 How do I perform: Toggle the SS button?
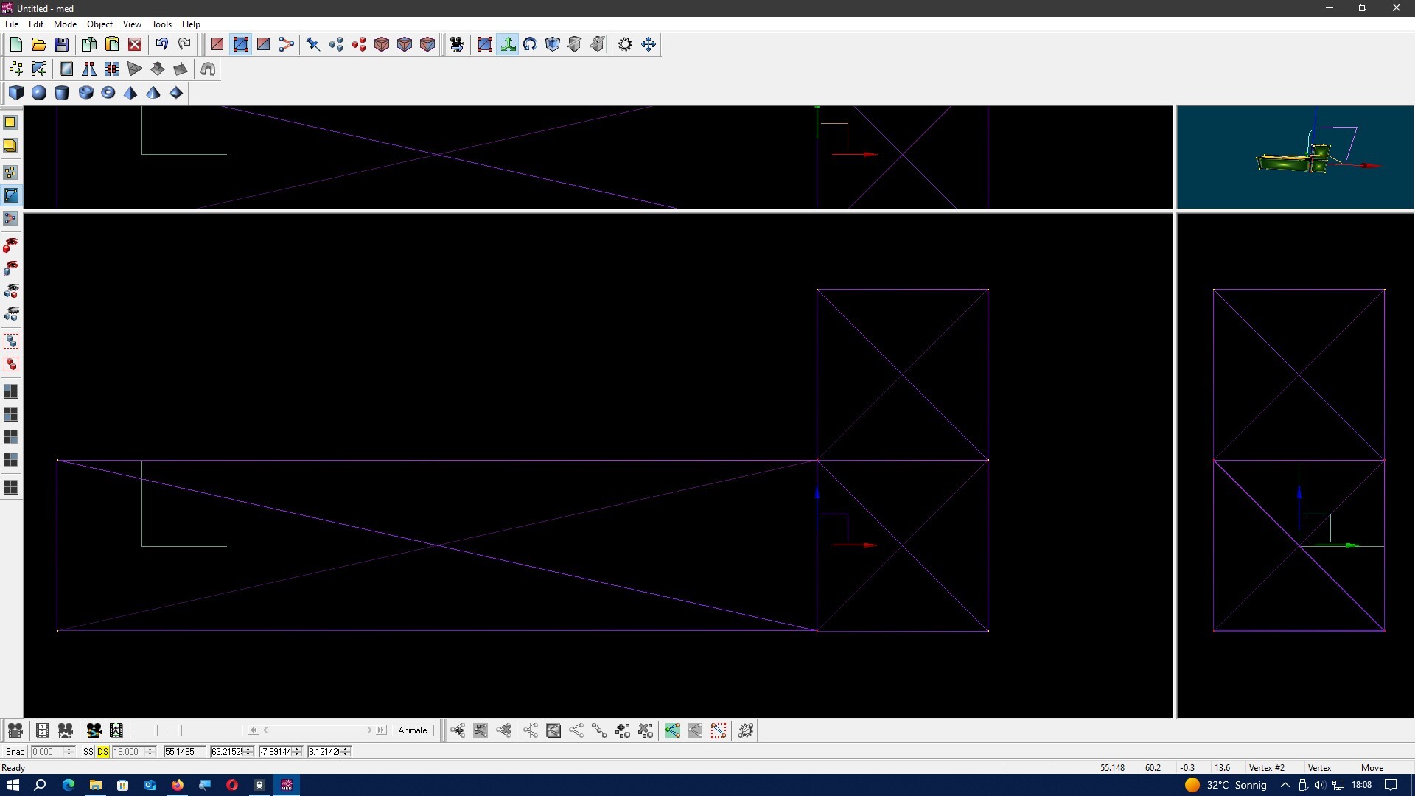tap(88, 752)
